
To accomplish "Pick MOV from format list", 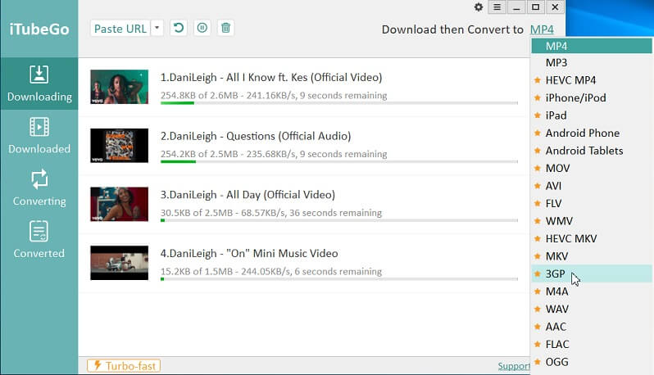I will [x=592, y=168].
